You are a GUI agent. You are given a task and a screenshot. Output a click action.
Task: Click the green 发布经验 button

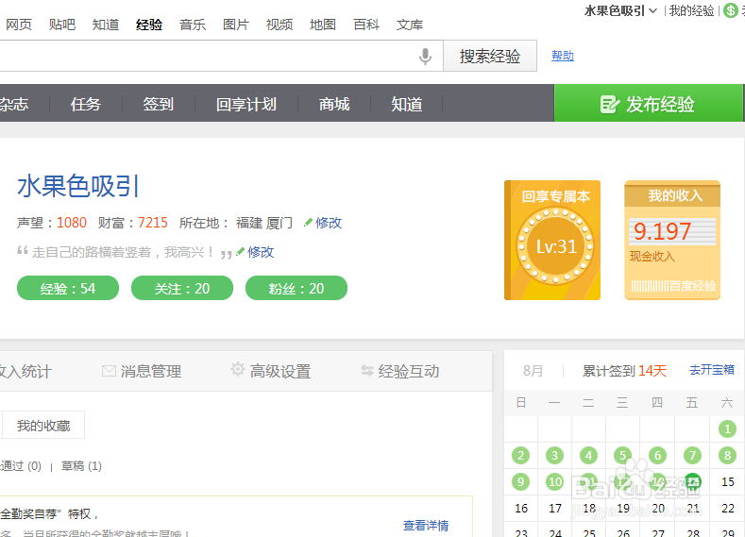point(648,103)
